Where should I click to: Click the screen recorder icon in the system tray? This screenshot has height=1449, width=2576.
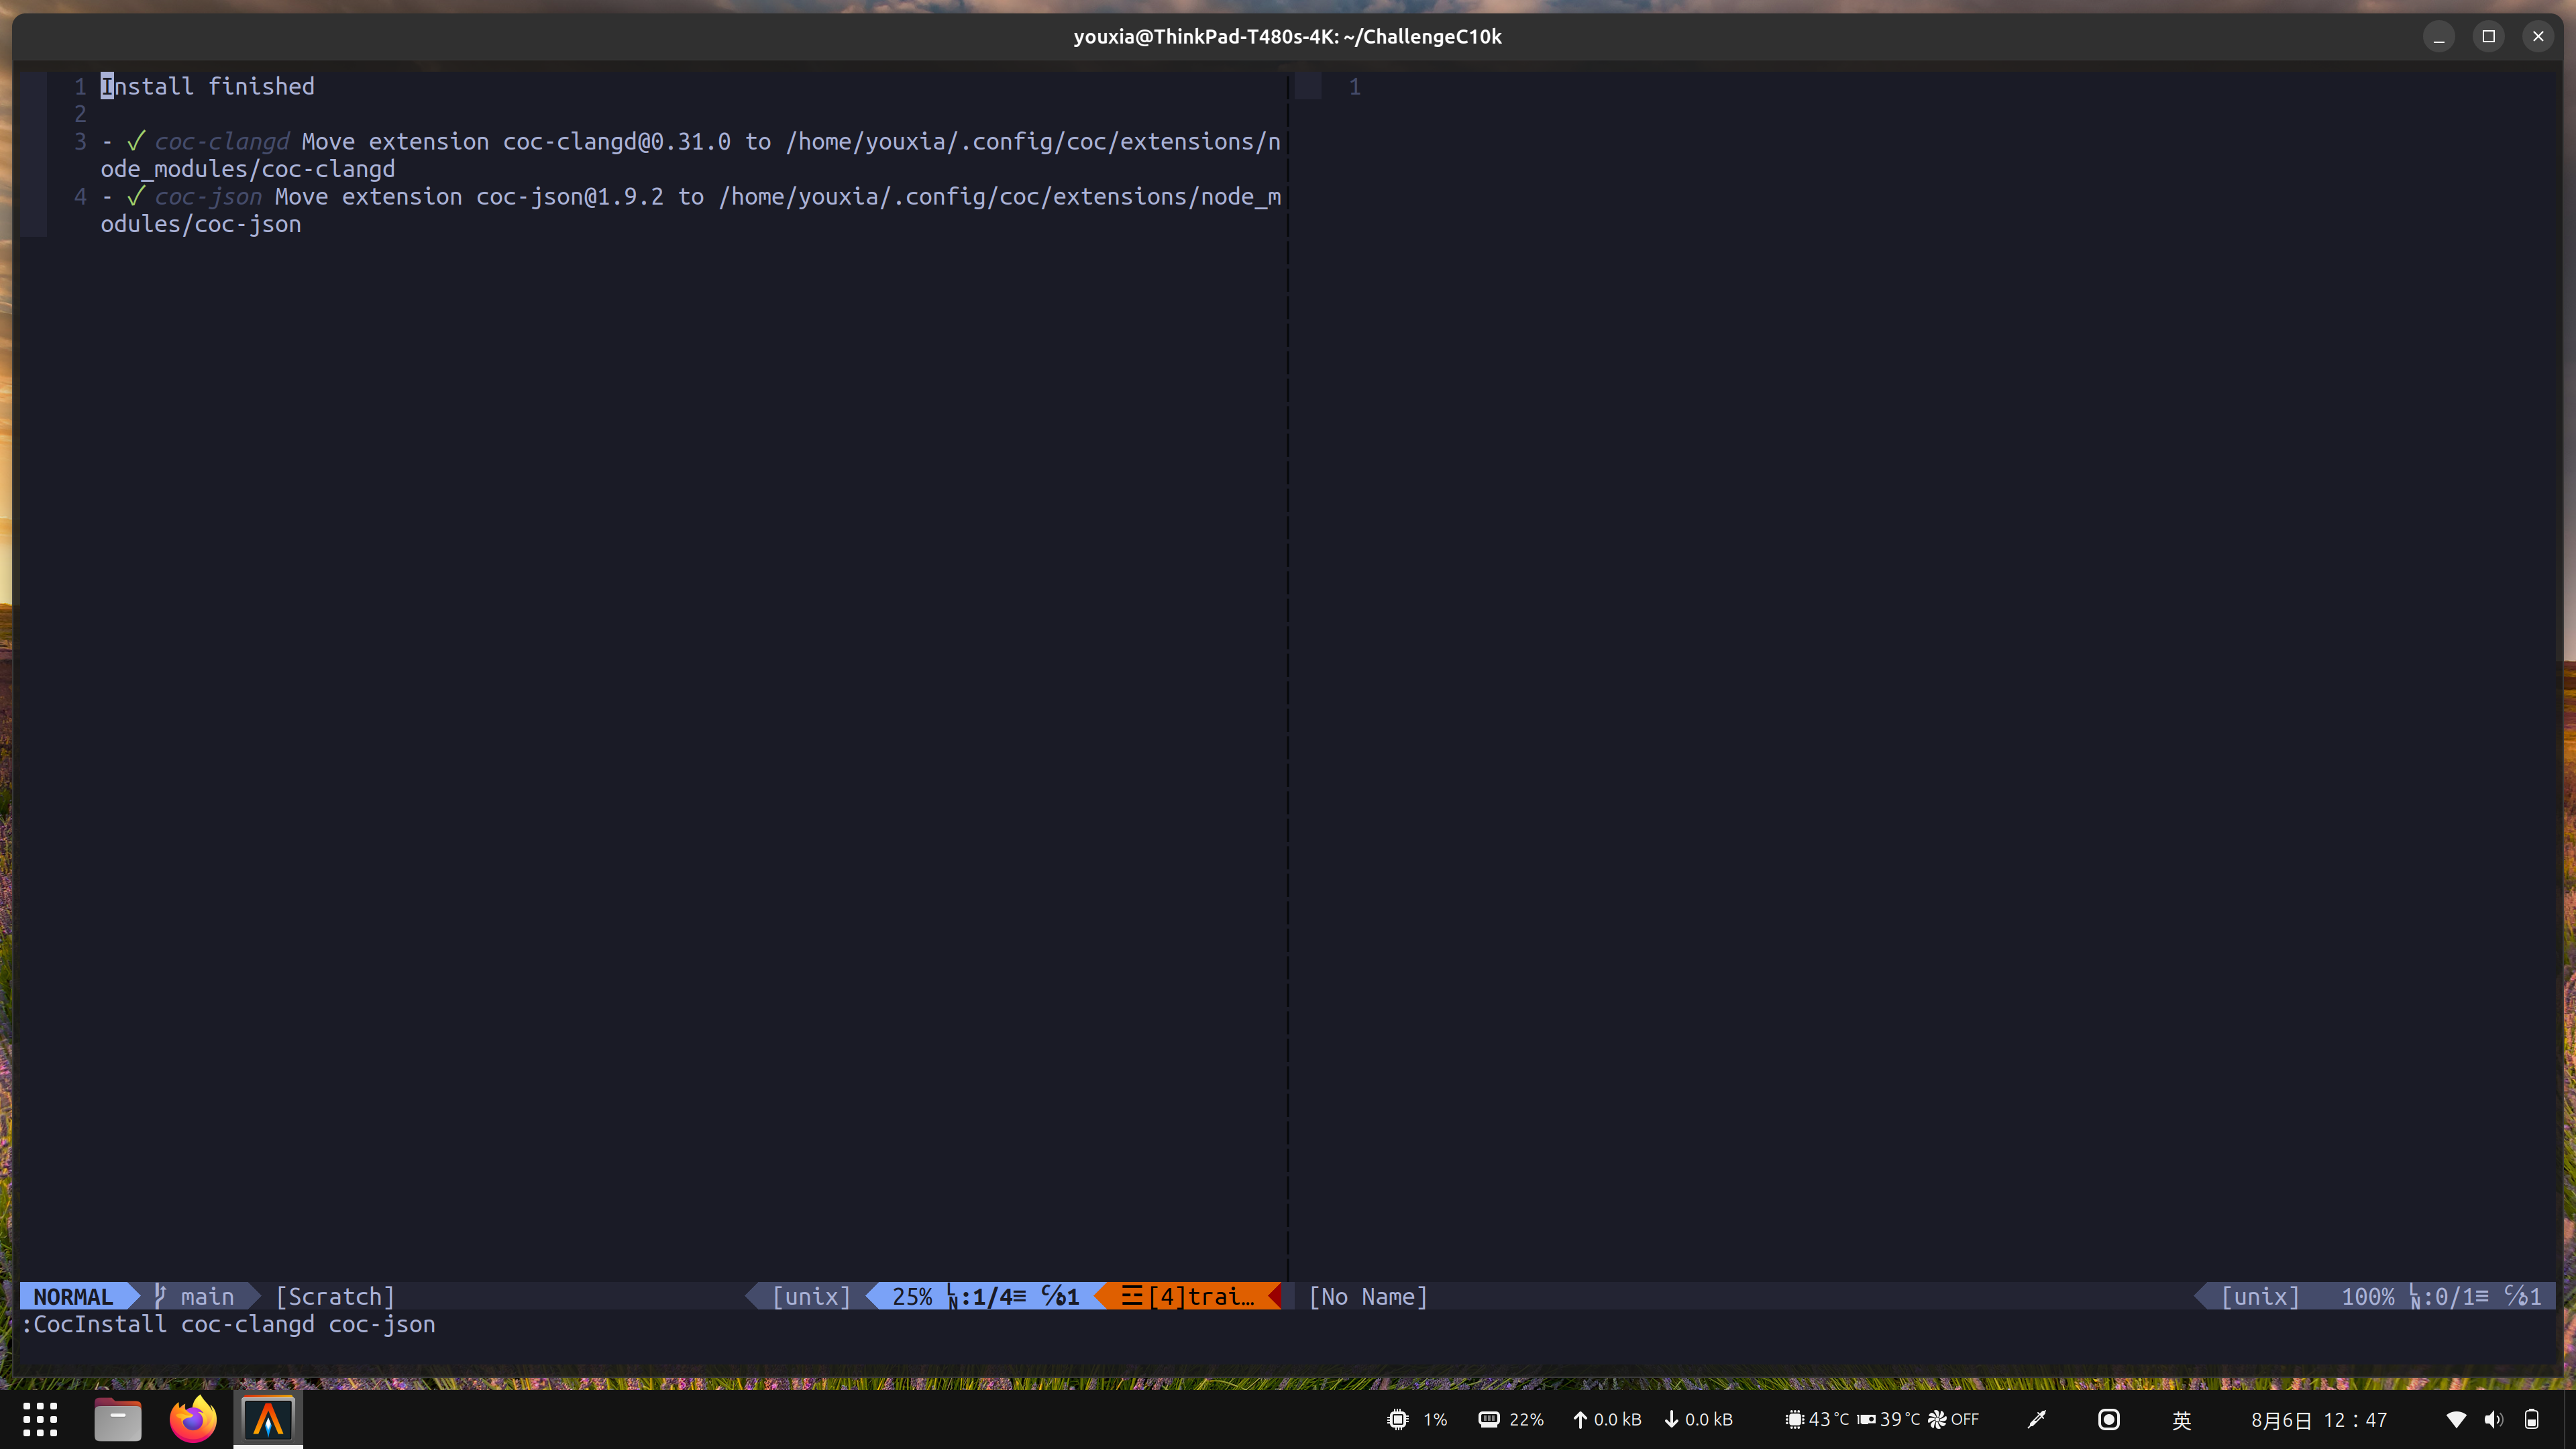tap(2108, 1418)
